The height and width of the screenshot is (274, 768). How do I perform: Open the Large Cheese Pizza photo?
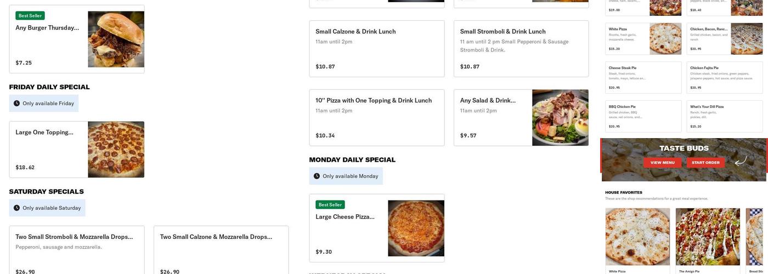(x=416, y=229)
